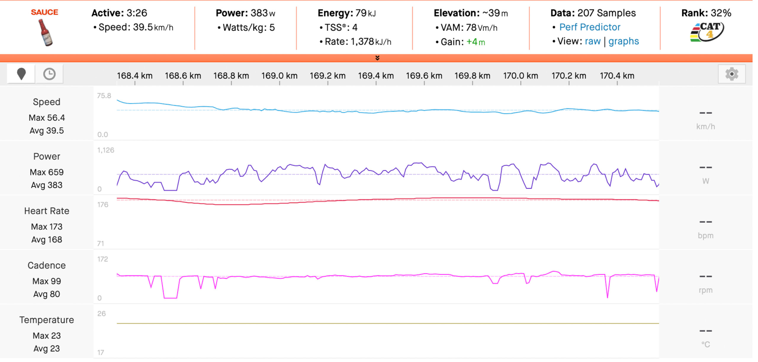Click the 168.4 km axis marker
This screenshot has width=758, height=362.
(x=135, y=76)
